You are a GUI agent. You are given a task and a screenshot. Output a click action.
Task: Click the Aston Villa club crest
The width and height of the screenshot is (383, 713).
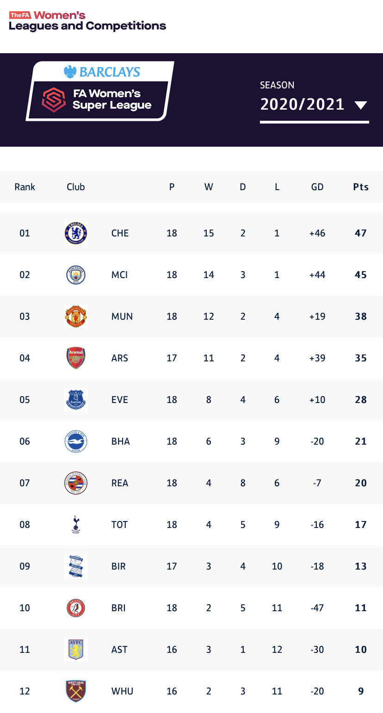coord(76,650)
